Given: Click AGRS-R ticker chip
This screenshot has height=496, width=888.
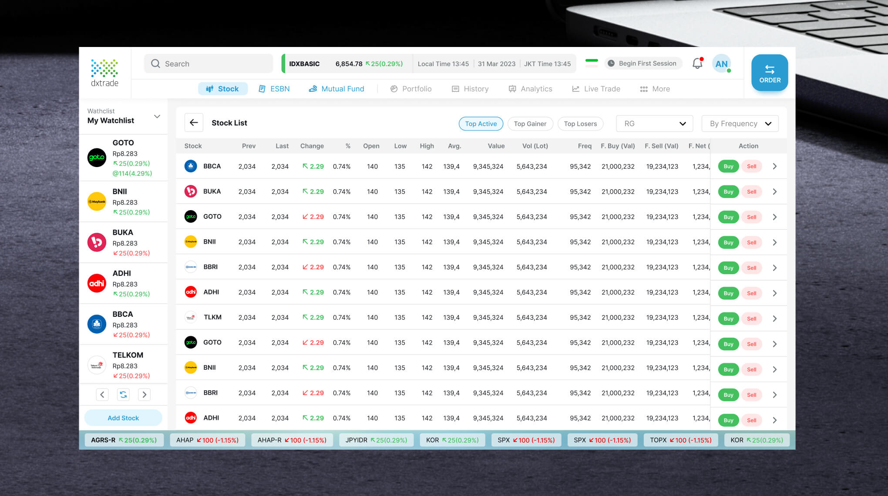Looking at the screenshot, I should (x=124, y=440).
